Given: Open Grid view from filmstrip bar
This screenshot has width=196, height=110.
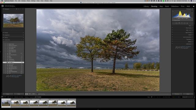Looking at the screenshot, I should (8, 97).
